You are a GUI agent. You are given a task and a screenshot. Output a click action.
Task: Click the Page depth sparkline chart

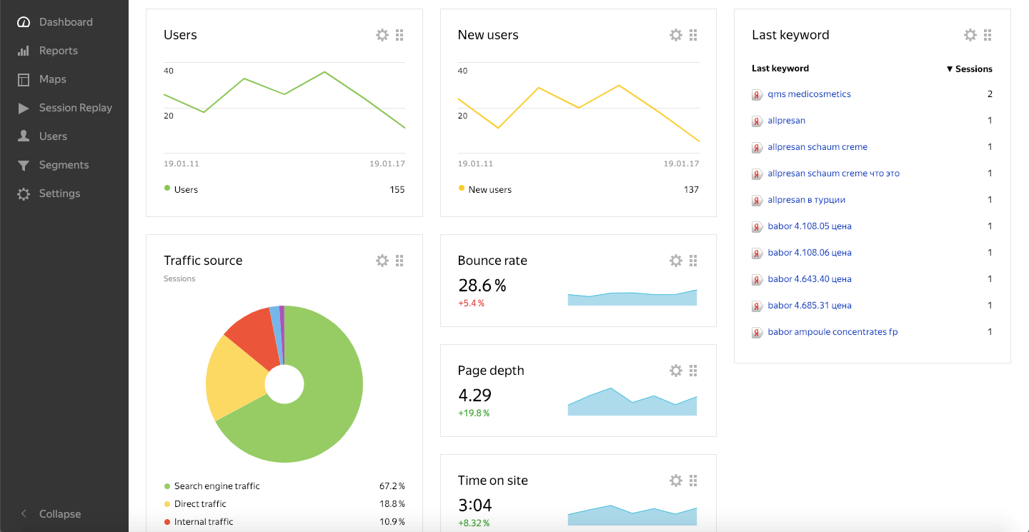tap(632, 401)
